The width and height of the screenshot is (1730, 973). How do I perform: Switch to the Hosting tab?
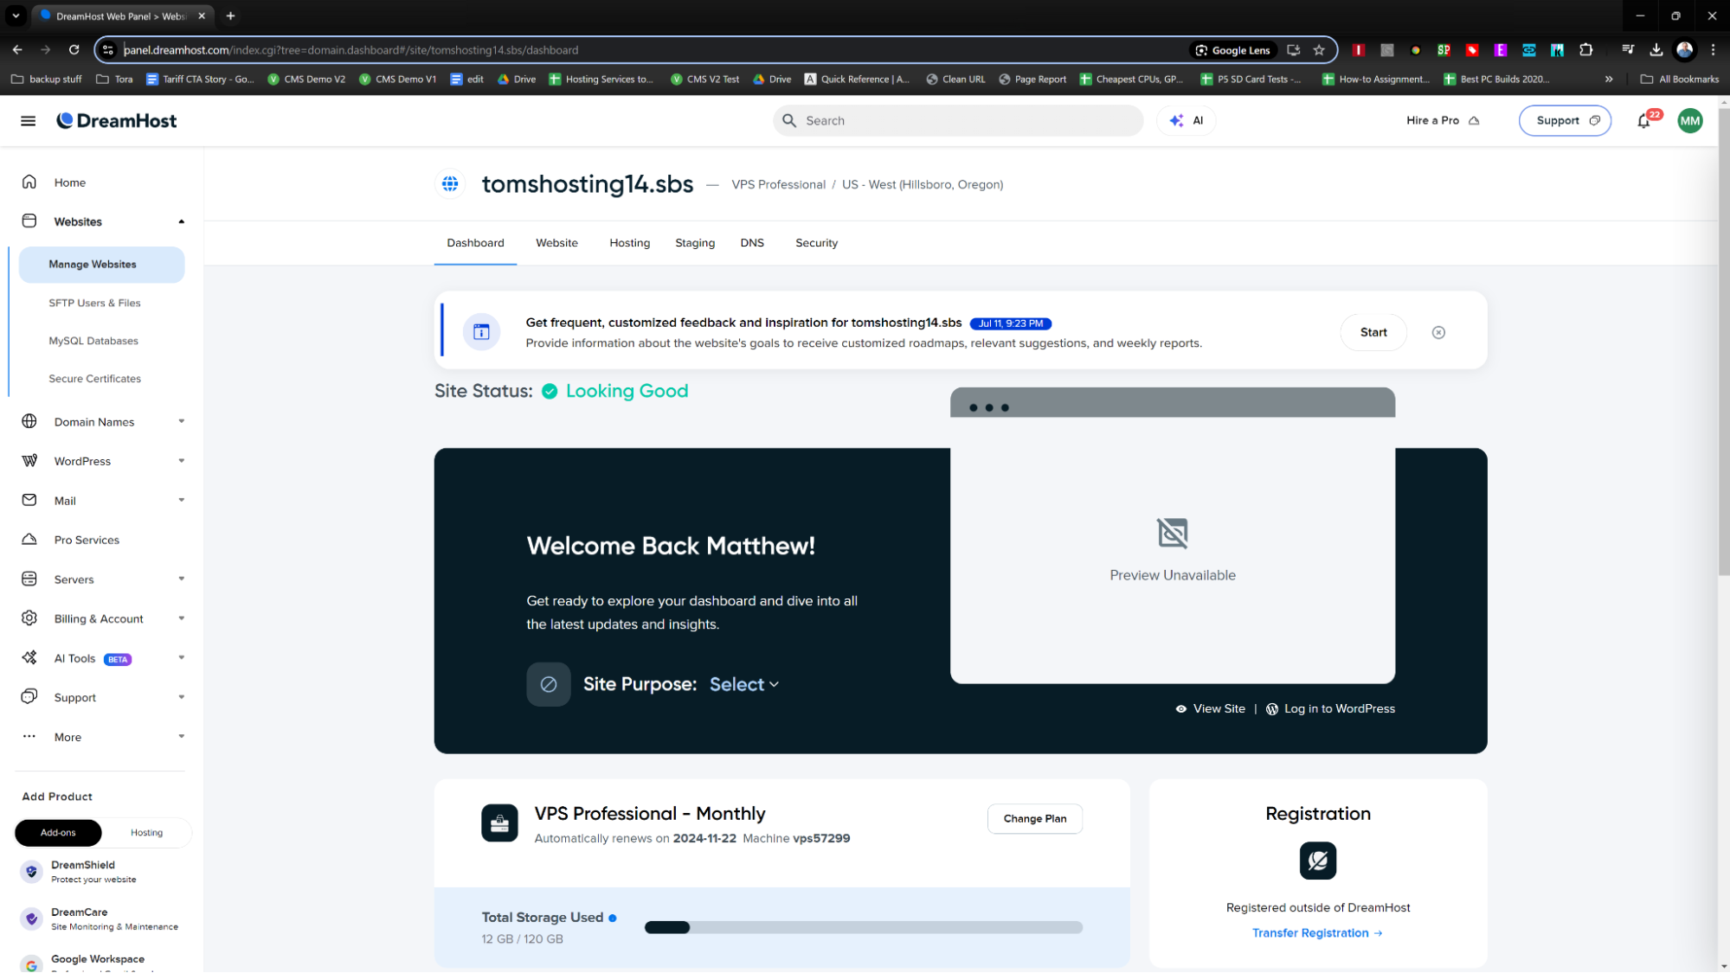[629, 243]
